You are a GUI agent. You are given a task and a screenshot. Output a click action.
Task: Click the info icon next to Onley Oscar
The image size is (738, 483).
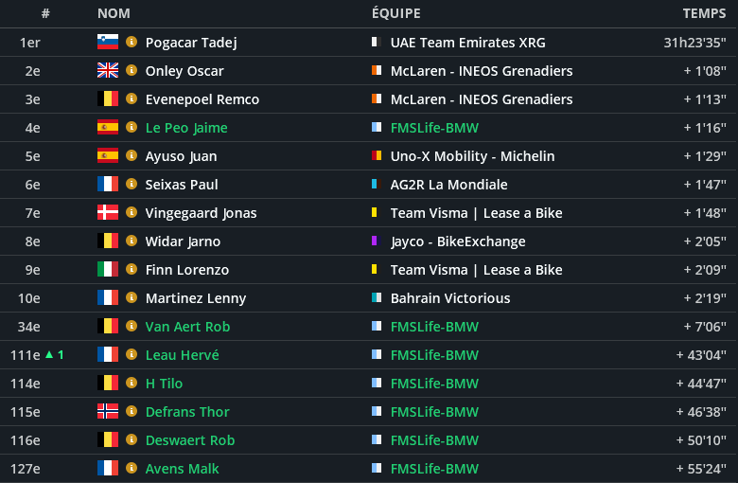click(x=132, y=71)
